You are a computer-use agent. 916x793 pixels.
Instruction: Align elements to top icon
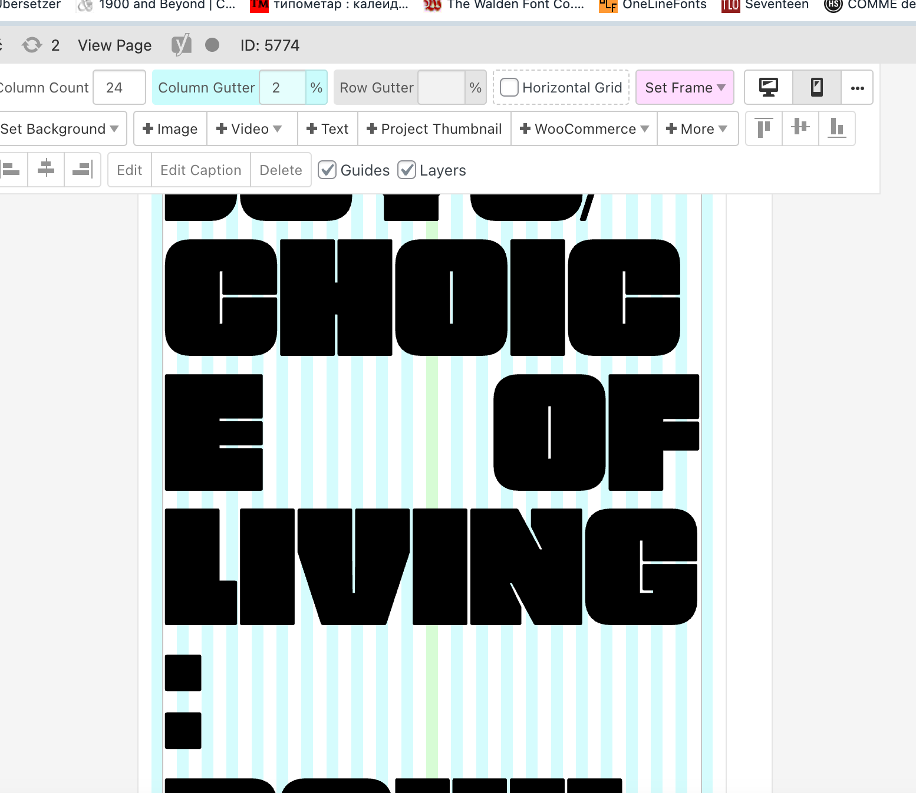click(x=764, y=128)
